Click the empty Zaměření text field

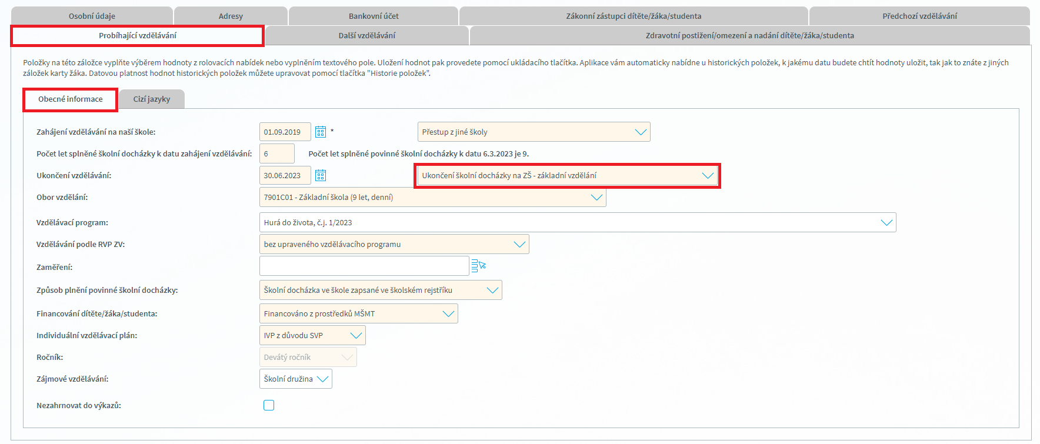point(364,266)
